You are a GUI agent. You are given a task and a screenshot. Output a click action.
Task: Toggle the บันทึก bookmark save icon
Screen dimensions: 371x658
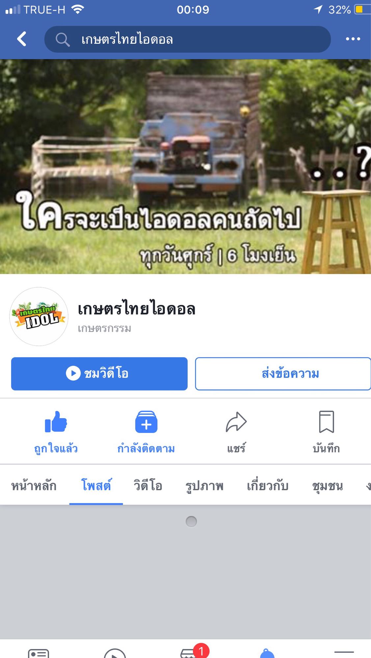[x=326, y=422]
